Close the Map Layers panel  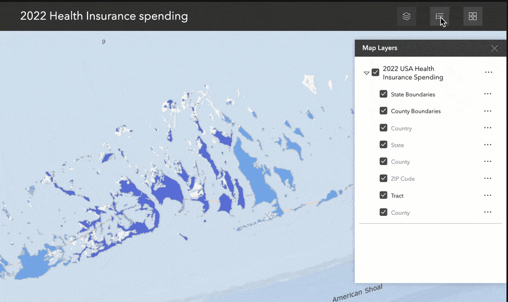pos(495,49)
